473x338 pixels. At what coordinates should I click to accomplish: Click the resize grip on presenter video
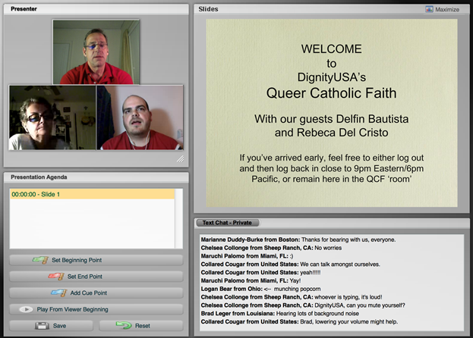pyautogui.click(x=180, y=159)
